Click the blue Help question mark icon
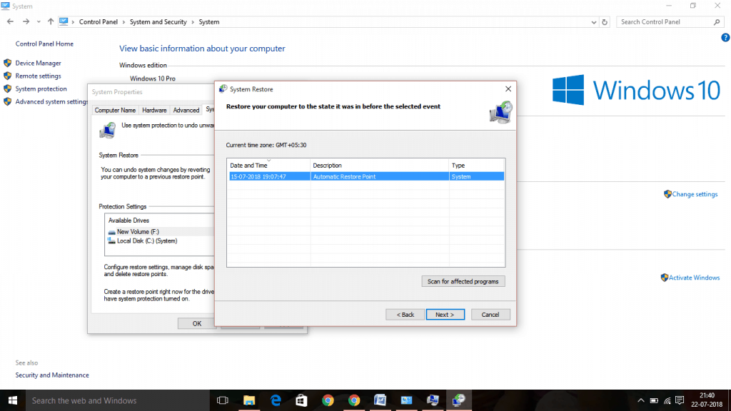 click(x=726, y=38)
